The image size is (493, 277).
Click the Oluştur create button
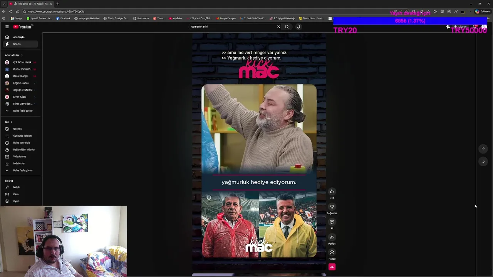click(460, 27)
